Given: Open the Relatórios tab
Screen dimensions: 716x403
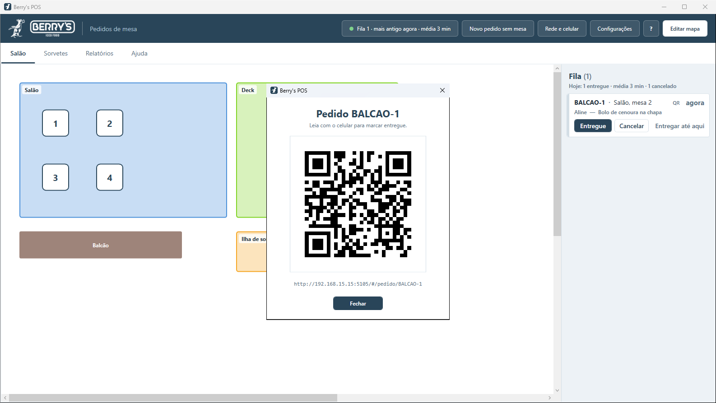Looking at the screenshot, I should pos(99,53).
